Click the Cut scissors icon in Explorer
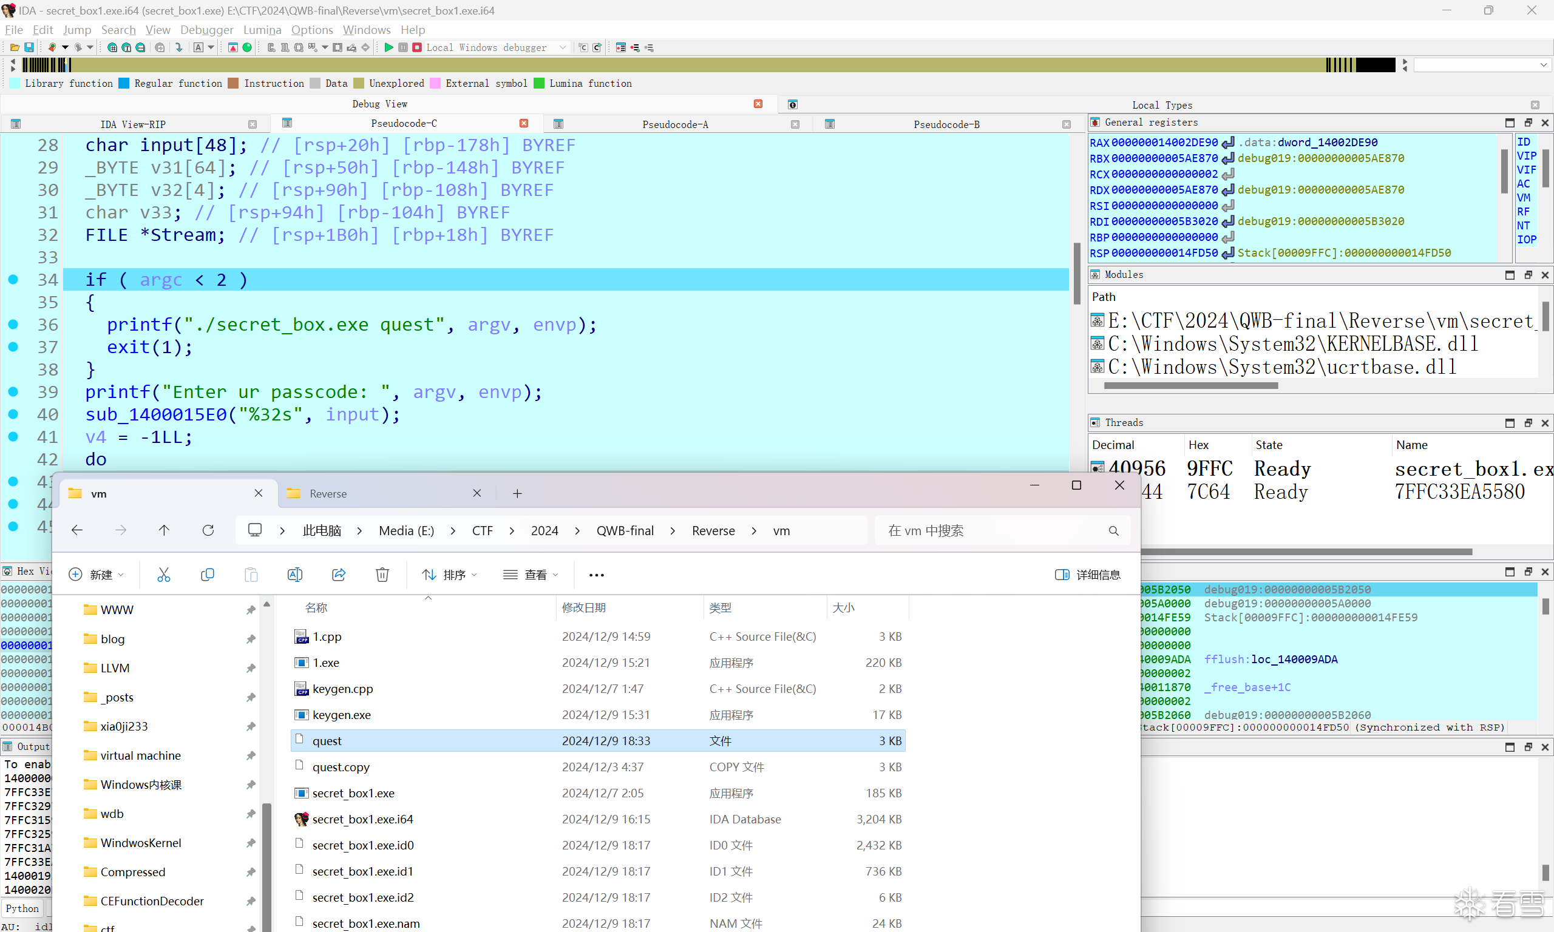This screenshot has height=932, width=1554. pyautogui.click(x=163, y=574)
